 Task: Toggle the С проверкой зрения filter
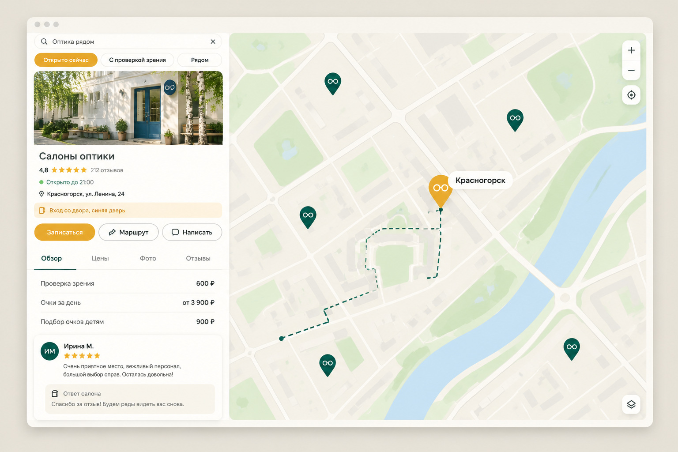pos(137,60)
